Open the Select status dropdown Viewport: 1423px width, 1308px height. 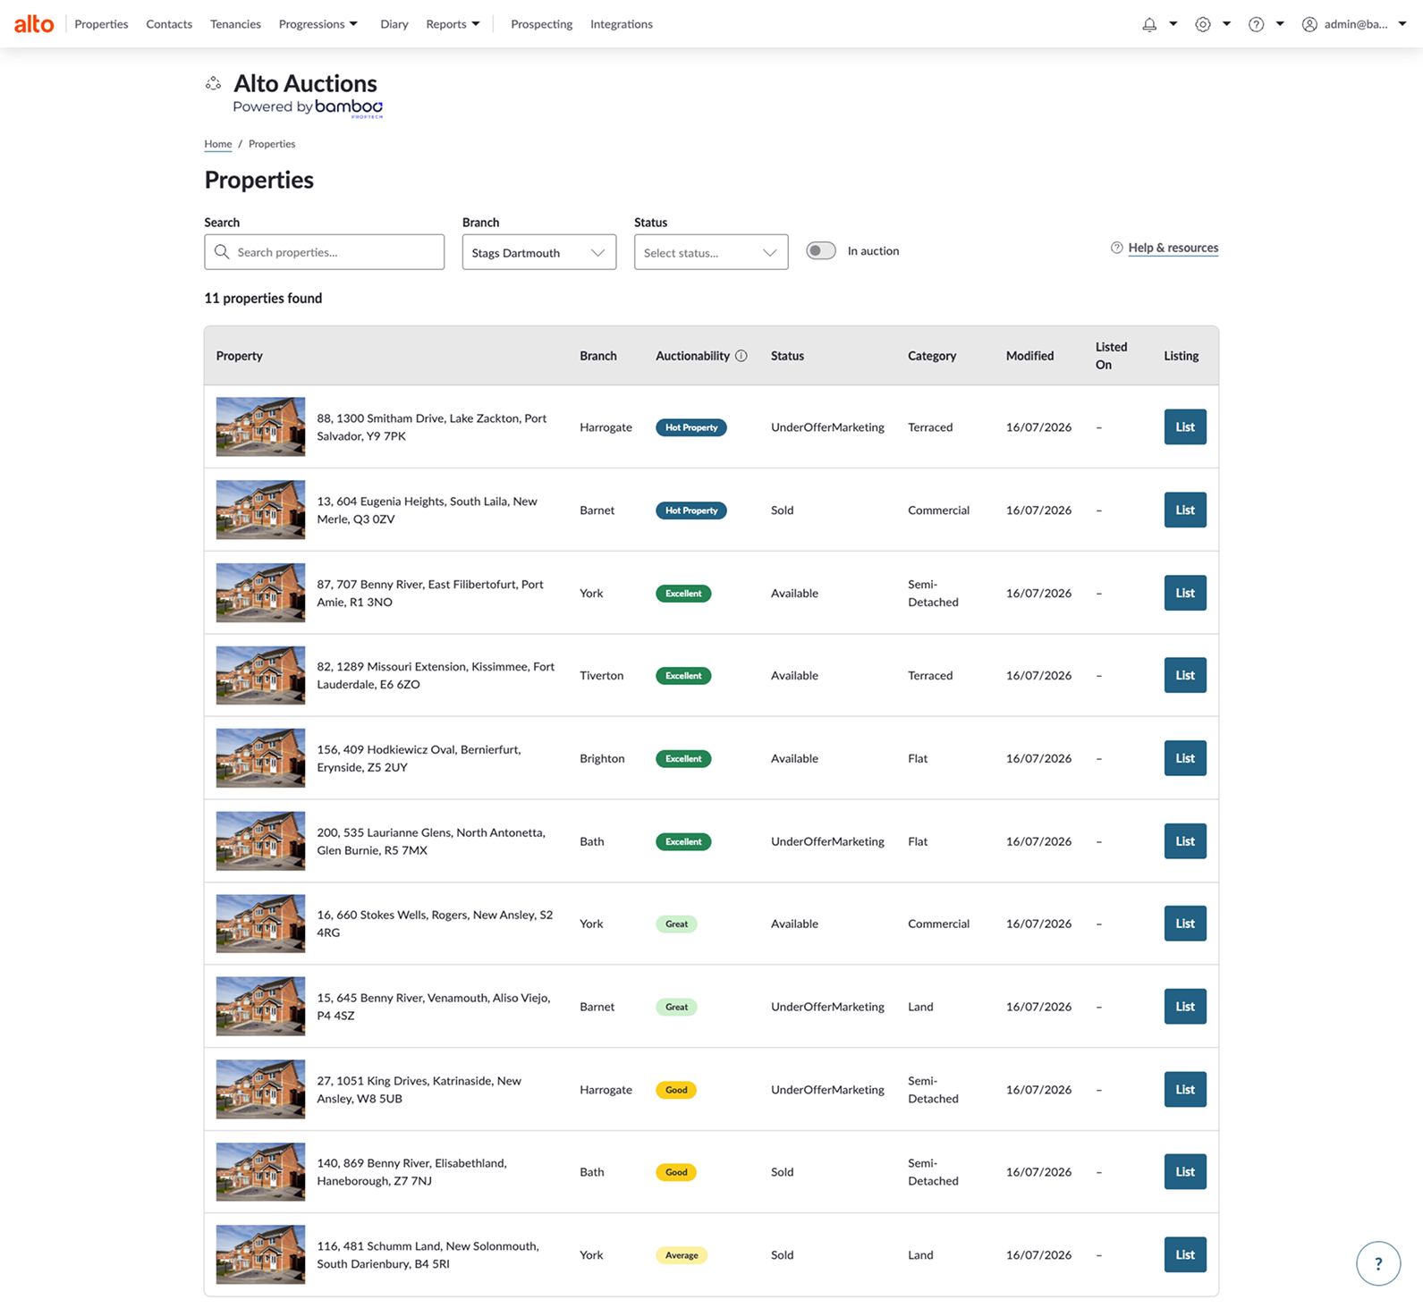click(x=711, y=252)
